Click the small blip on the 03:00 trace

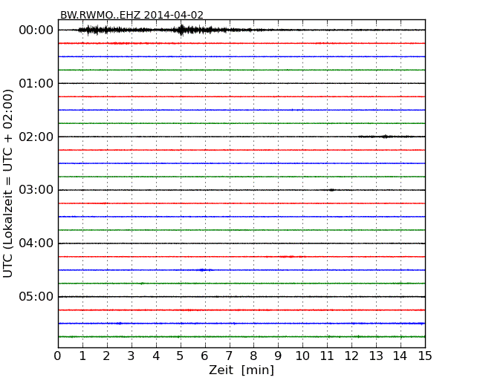[331, 190]
